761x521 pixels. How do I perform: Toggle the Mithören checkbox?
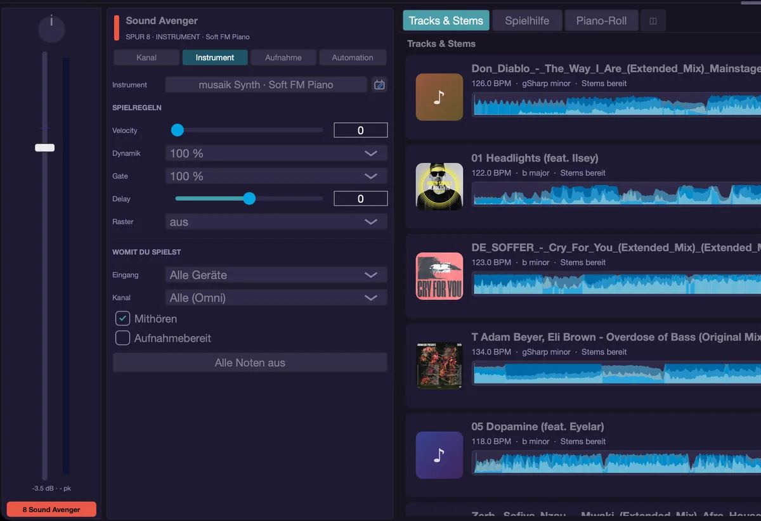122,319
